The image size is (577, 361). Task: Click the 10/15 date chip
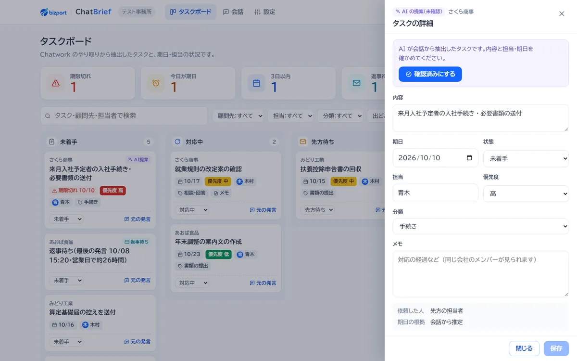pyautogui.click(x=314, y=181)
